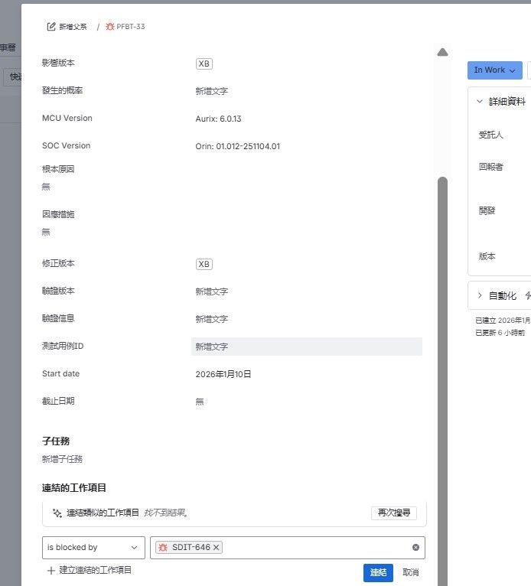
Task: Select the MCU Version value Aurix: 6.0.13
Action: click(218, 119)
